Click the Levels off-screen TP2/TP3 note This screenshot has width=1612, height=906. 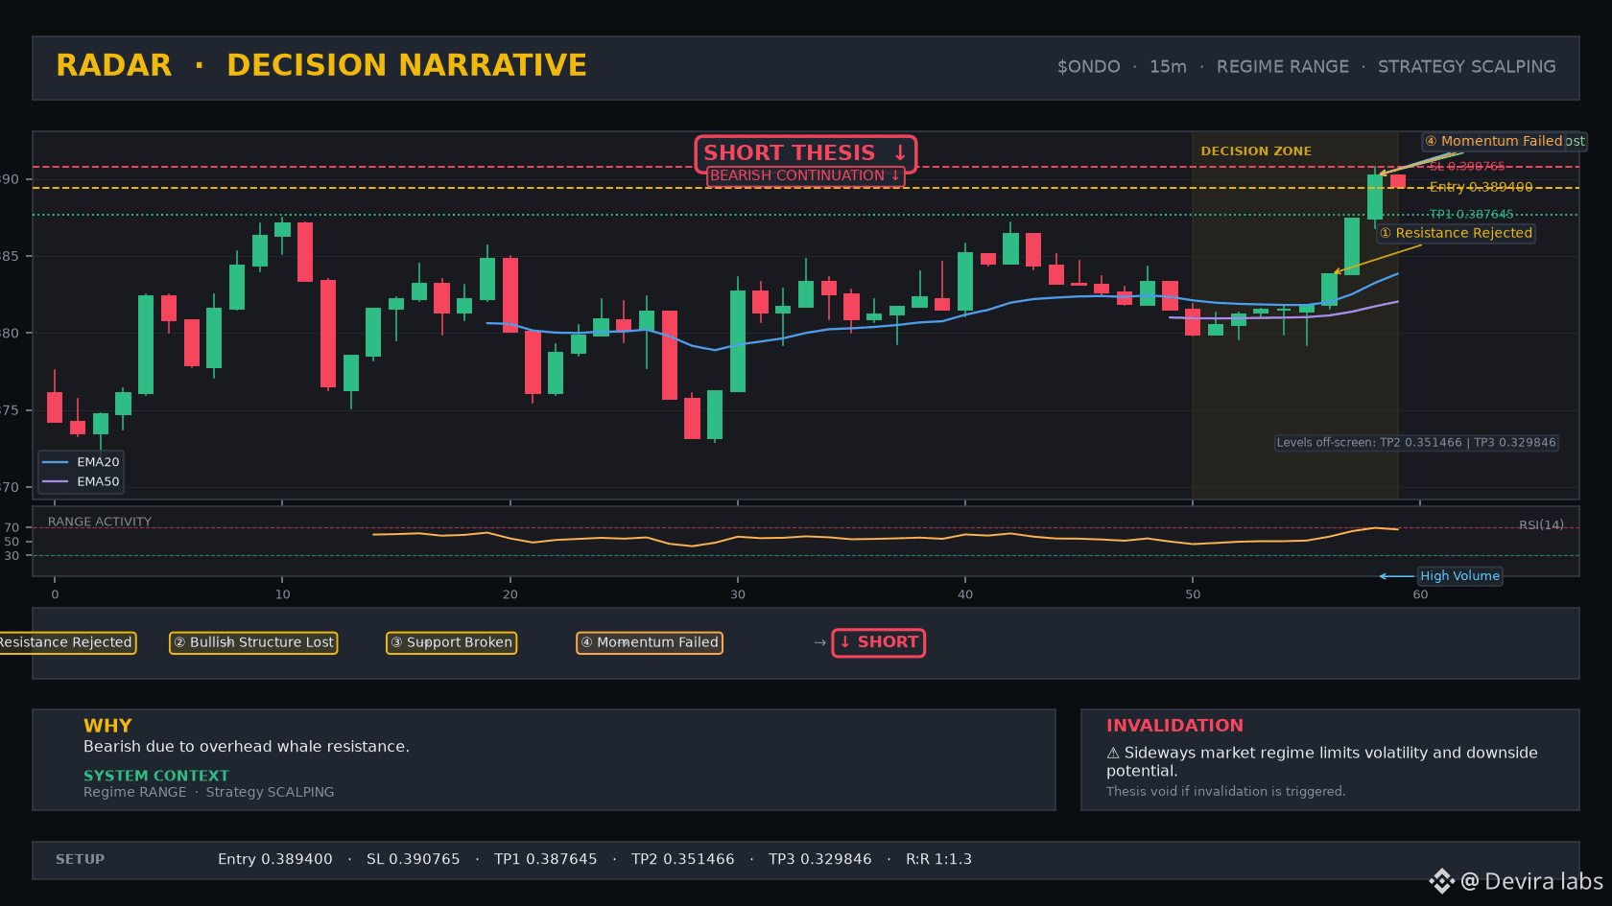[x=1416, y=443]
